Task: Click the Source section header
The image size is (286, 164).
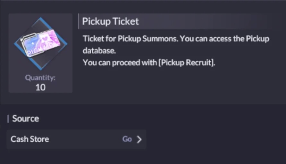Action: click(x=25, y=119)
